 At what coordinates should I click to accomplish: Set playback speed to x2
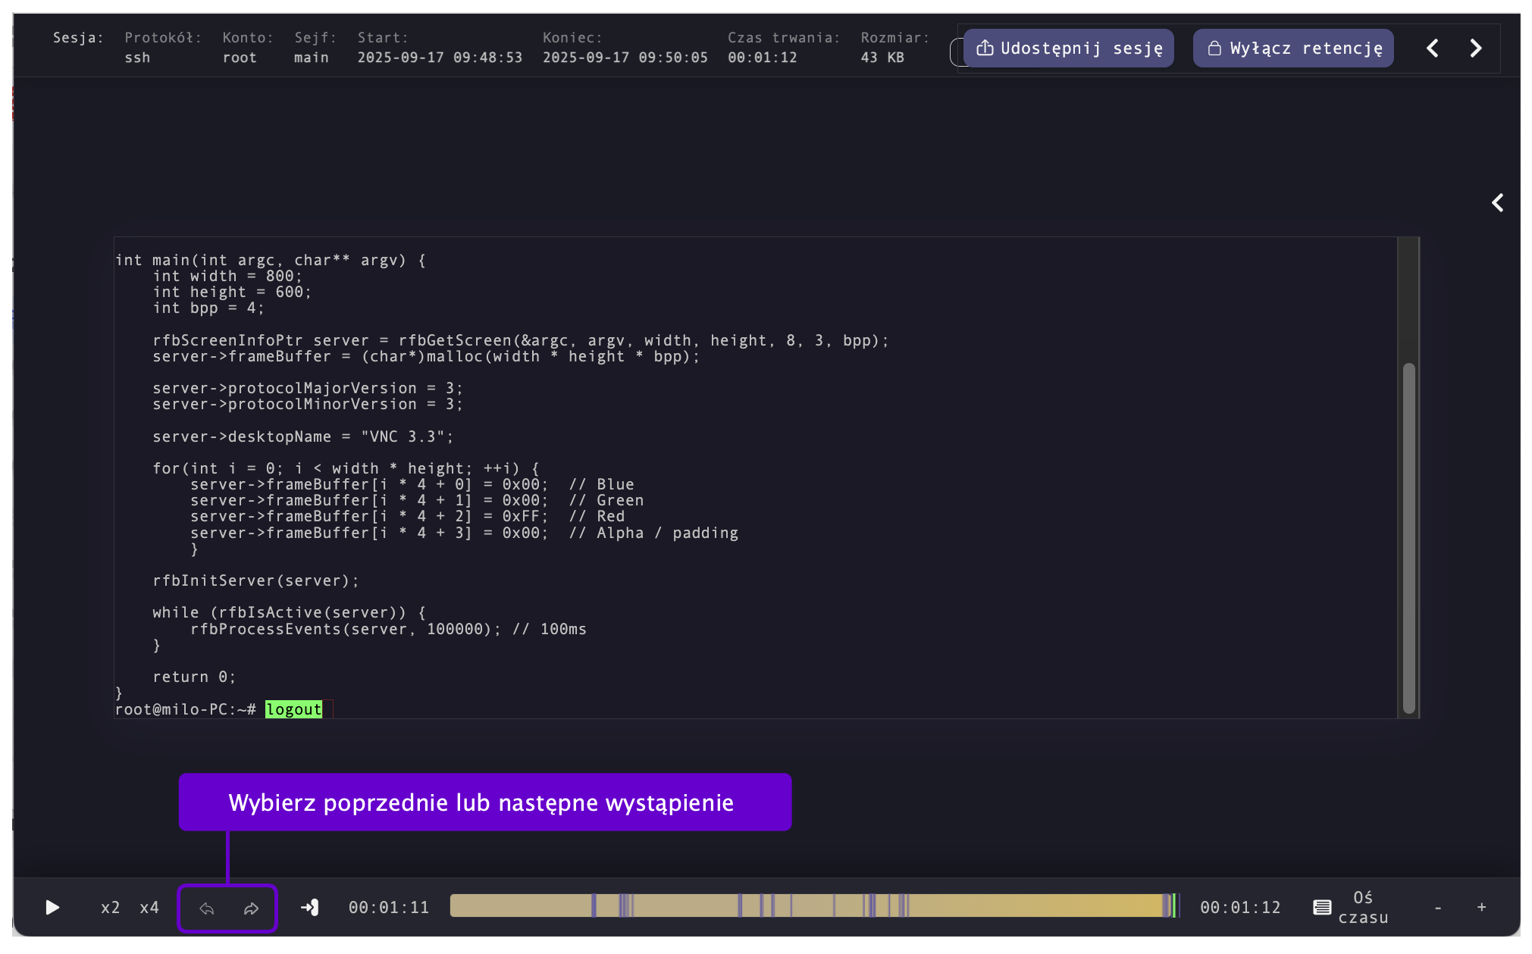point(110,907)
